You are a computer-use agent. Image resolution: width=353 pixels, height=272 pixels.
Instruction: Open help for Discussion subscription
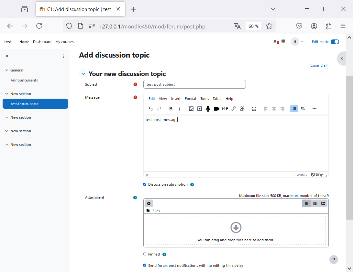point(192,184)
